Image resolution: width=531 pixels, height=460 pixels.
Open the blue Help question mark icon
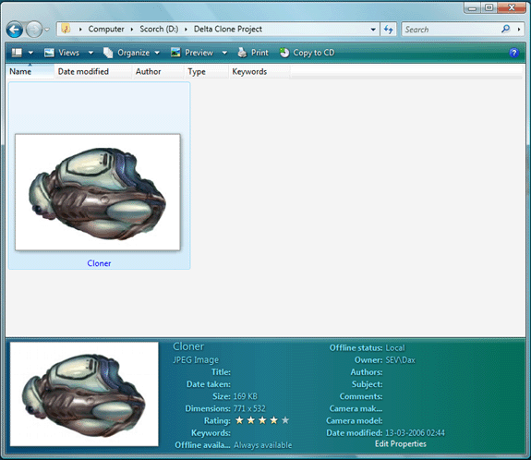(513, 53)
